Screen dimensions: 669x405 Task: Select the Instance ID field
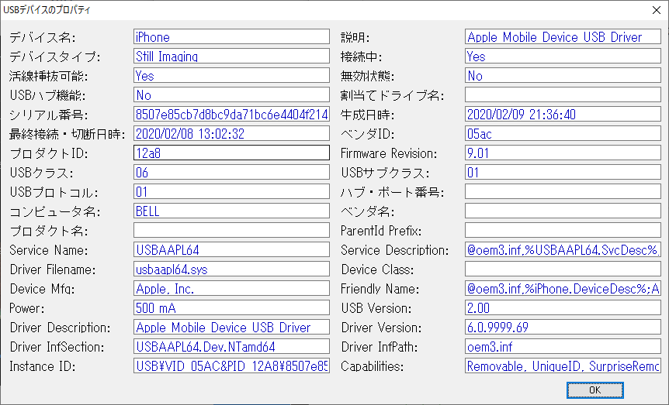pyautogui.click(x=231, y=366)
